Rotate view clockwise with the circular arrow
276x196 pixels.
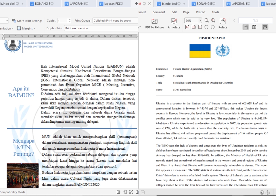coord(206,27)
